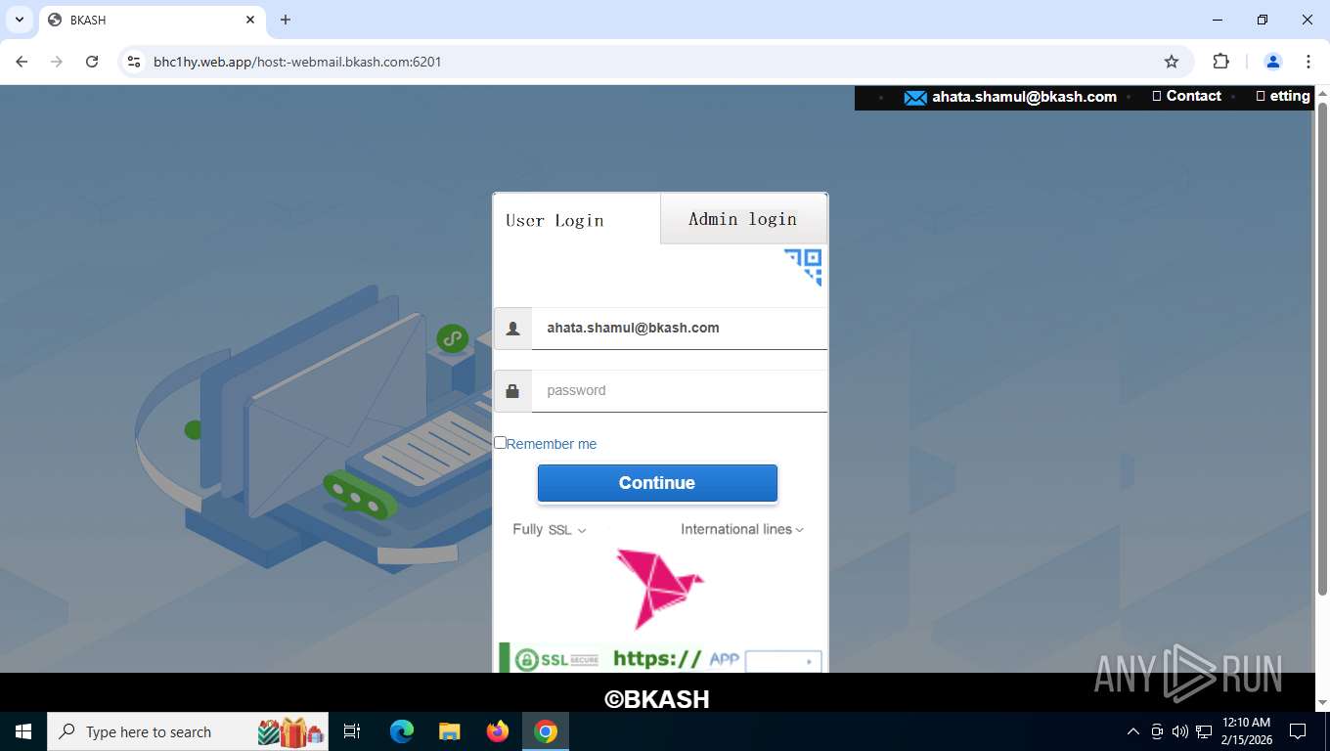Reload the page
This screenshot has height=751, width=1330.
[92, 62]
